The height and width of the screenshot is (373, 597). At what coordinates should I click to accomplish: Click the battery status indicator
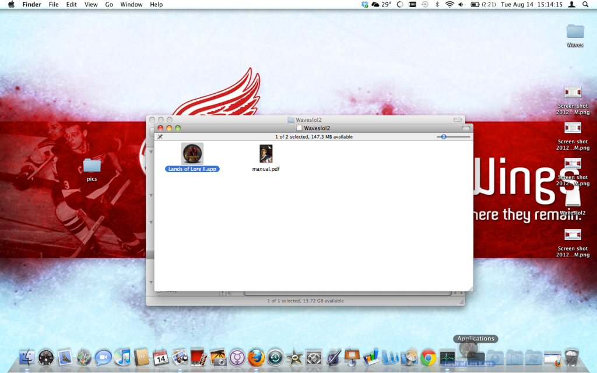[483, 4]
